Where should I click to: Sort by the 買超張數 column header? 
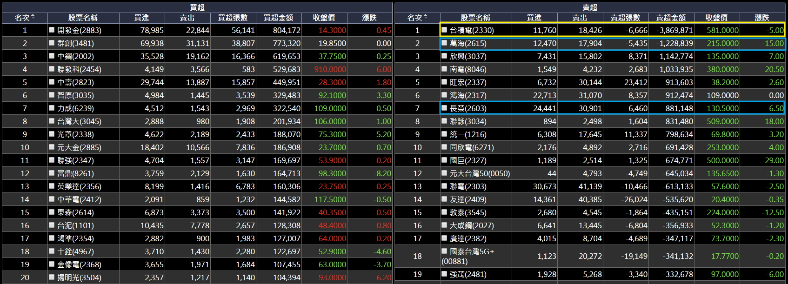(x=233, y=18)
